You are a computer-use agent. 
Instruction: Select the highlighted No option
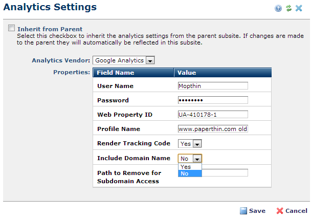[190, 173]
